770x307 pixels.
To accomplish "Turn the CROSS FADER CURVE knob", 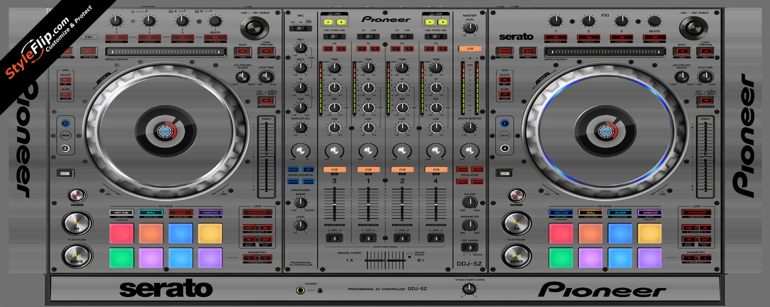I will [470, 289].
